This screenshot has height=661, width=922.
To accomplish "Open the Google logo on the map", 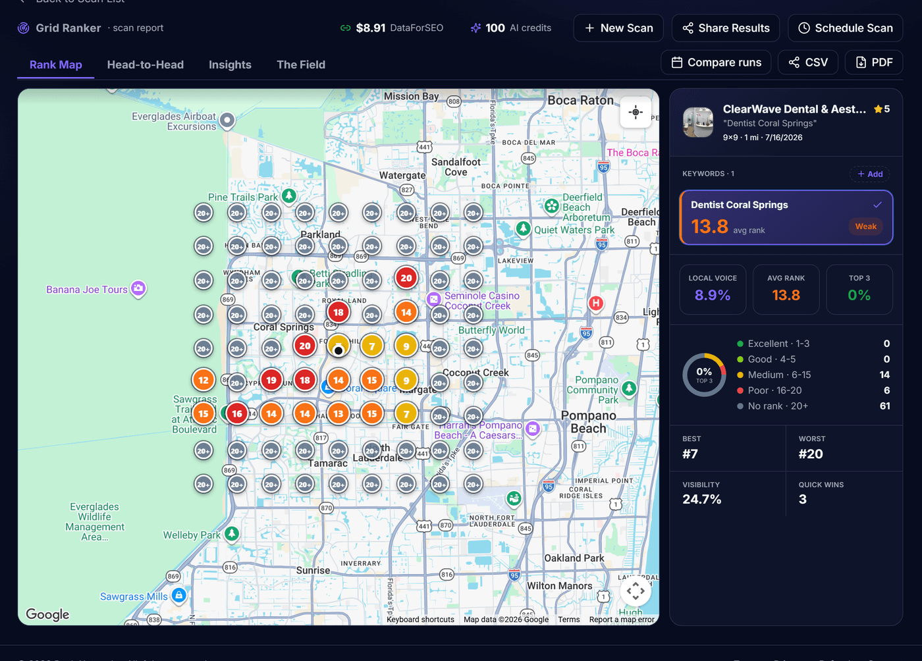I will click(47, 614).
